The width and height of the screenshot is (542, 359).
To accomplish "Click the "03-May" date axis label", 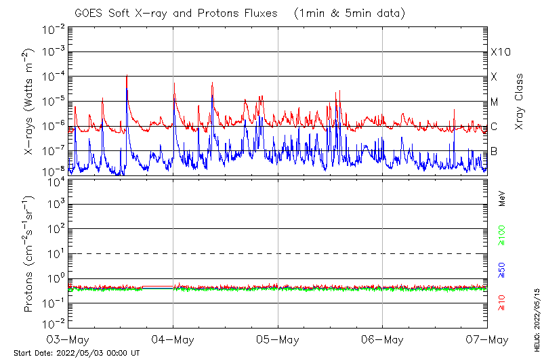I will [68, 339].
